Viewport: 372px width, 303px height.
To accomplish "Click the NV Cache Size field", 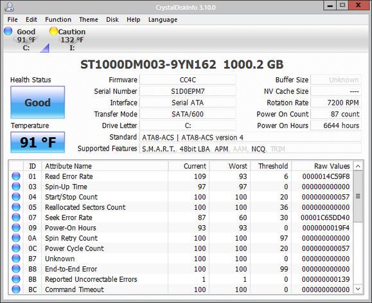I will coord(336,91).
